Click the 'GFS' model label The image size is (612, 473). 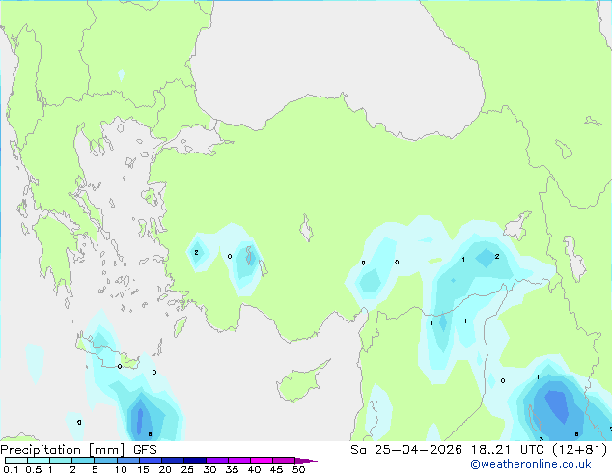click(145, 450)
